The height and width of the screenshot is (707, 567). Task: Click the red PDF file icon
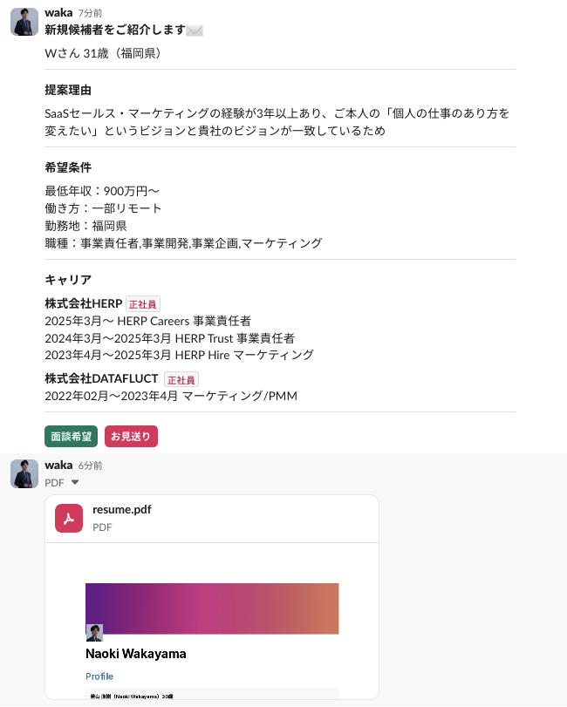[x=69, y=518]
